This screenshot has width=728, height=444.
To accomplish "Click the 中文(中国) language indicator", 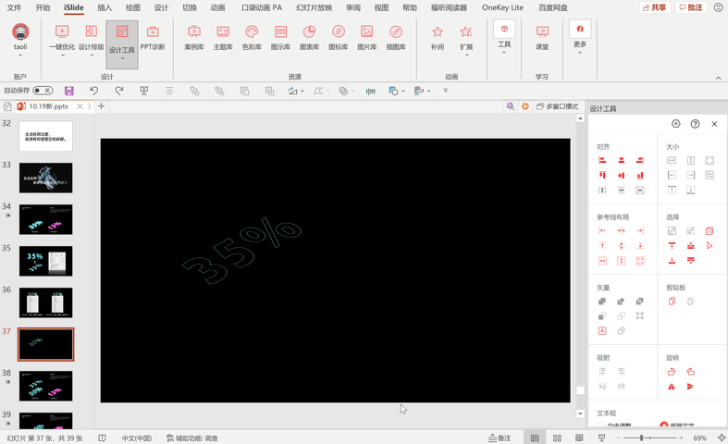I will pyautogui.click(x=137, y=438).
